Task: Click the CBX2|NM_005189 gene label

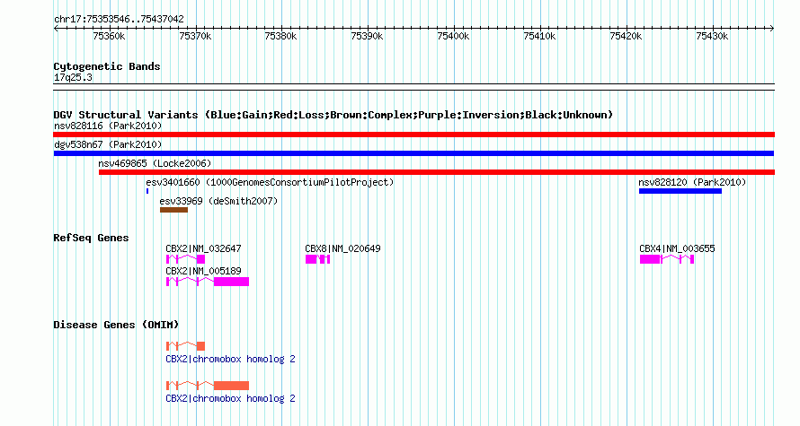Action: click(203, 271)
